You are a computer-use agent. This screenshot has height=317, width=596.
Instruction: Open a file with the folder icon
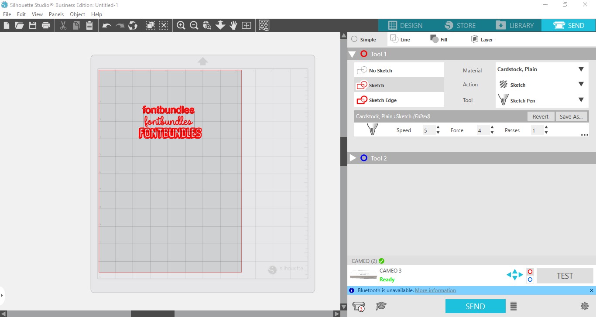(19, 25)
